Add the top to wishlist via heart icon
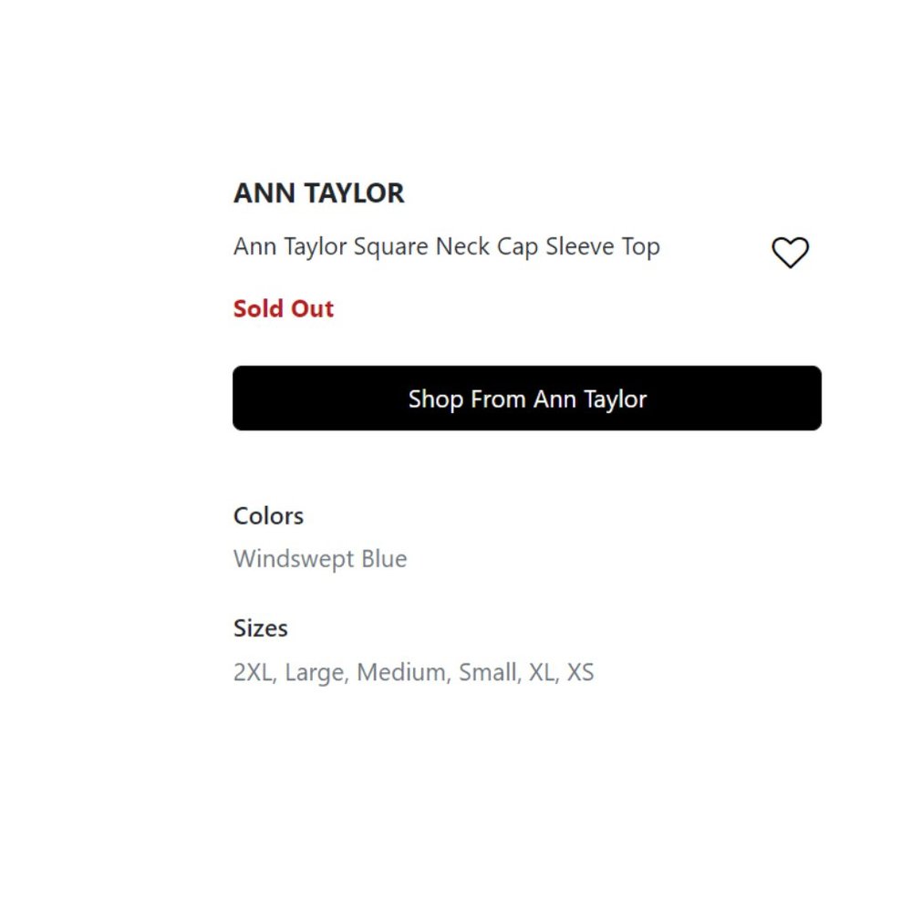The width and height of the screenshot is (912, 912). point(790,253)
